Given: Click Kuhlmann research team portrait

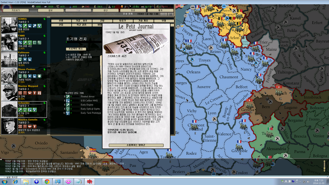Looking at the screenshot, I should [9, 59].
